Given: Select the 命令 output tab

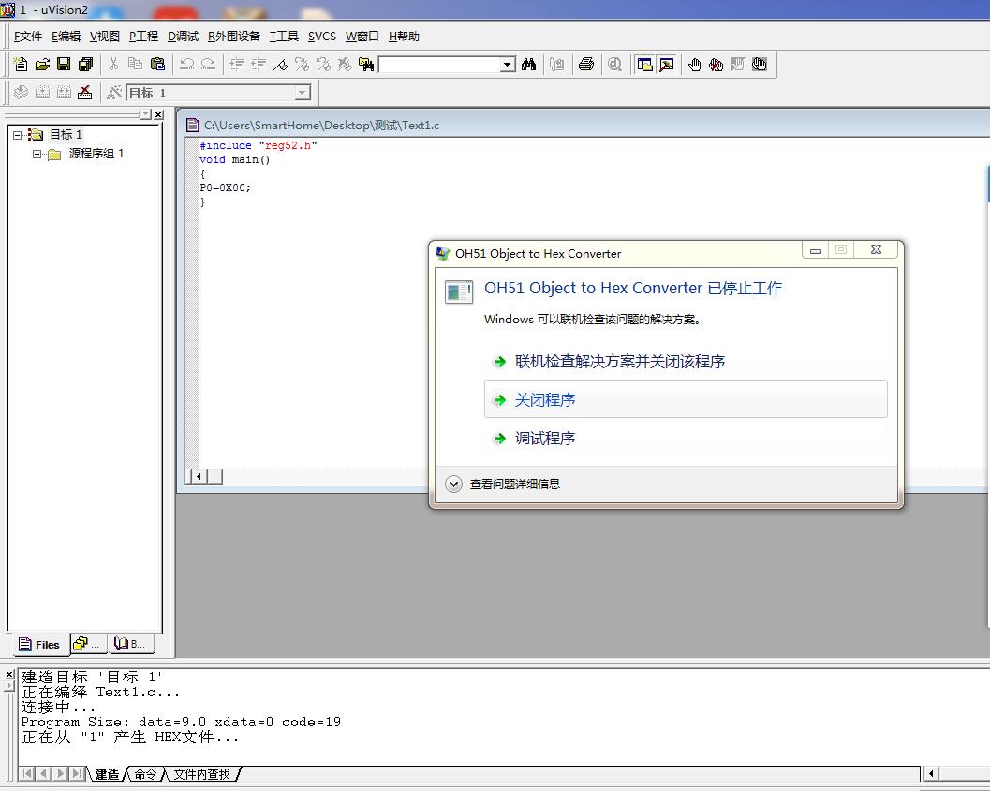Looking at the screenshot, I should [x=145, y=774].
